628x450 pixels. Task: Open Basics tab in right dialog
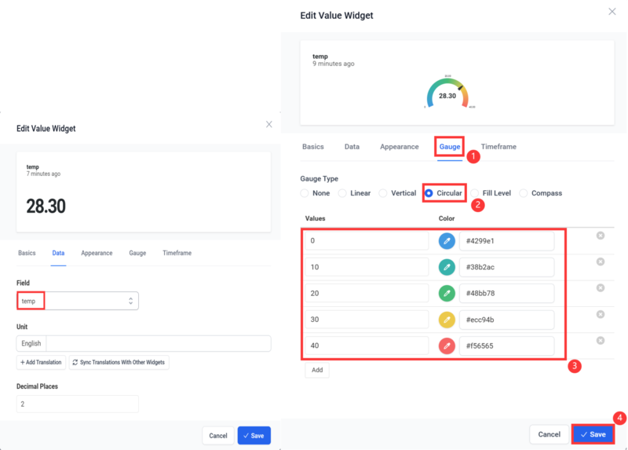312,147
